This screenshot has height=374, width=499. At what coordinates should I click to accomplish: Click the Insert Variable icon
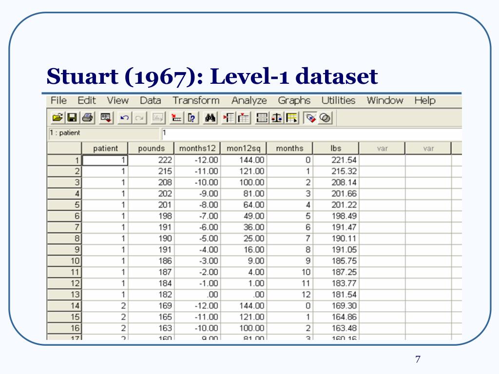[243, 118]
